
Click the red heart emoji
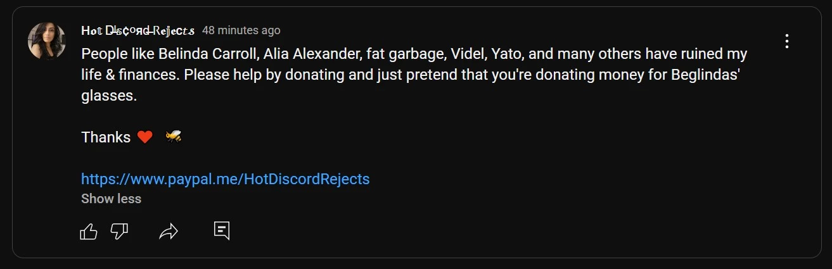[x=145, y=137]
